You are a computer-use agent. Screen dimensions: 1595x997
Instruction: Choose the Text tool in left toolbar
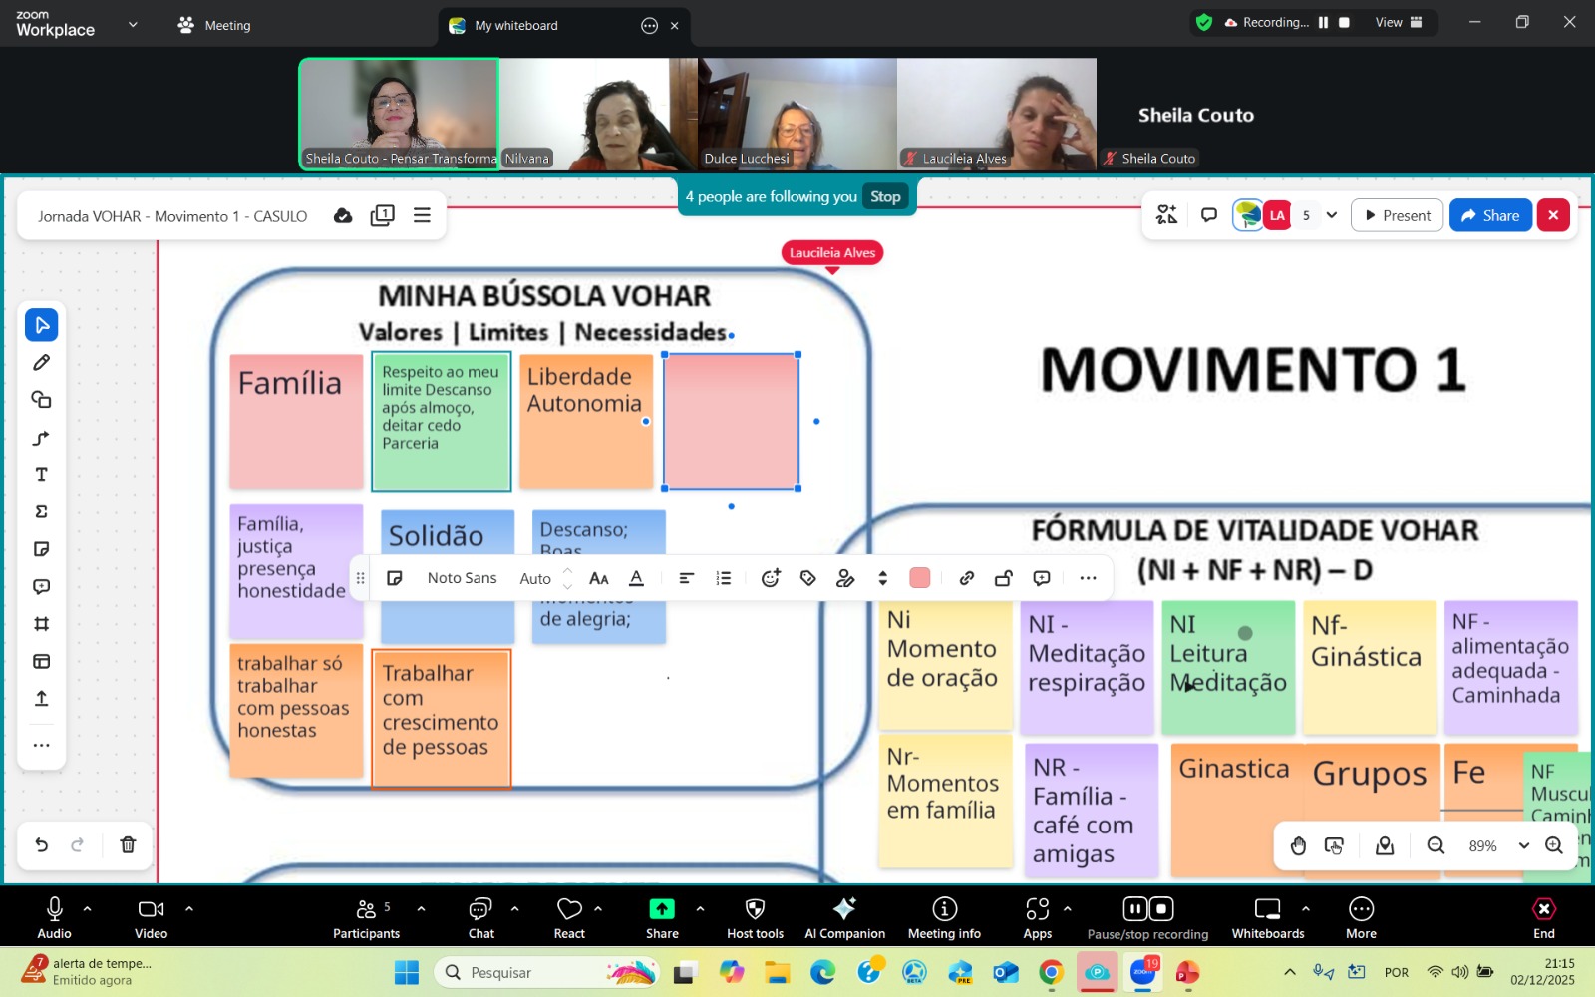coord(41,475)
